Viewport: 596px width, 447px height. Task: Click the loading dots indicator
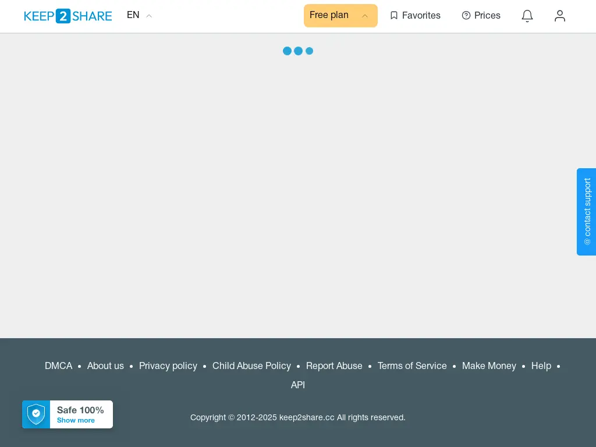298,51
